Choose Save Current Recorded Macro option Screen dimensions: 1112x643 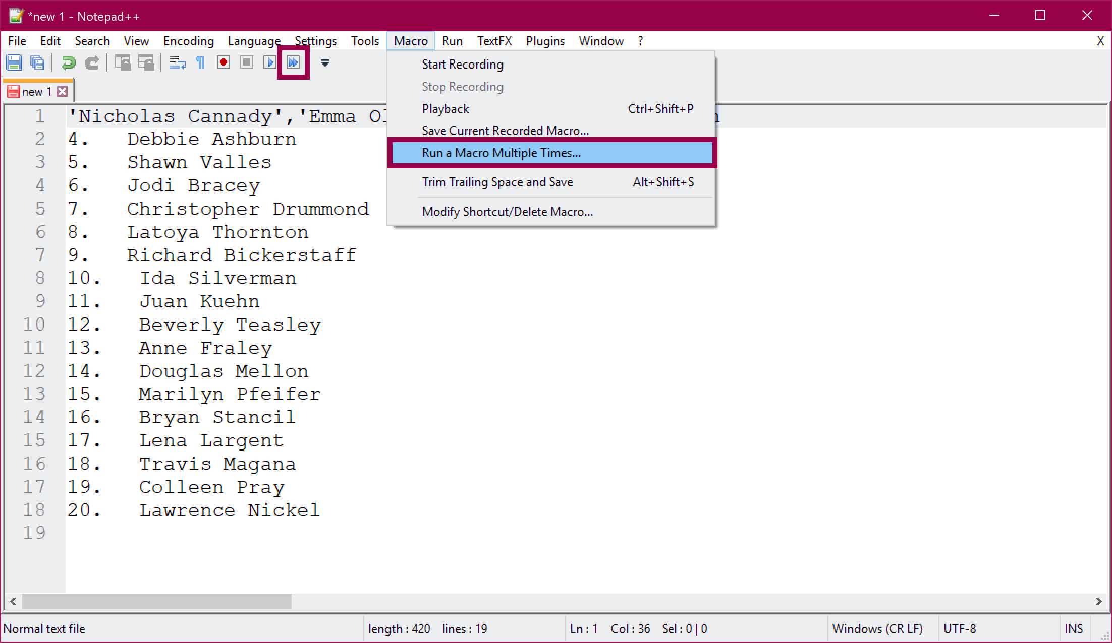click(x=505, y=131)
